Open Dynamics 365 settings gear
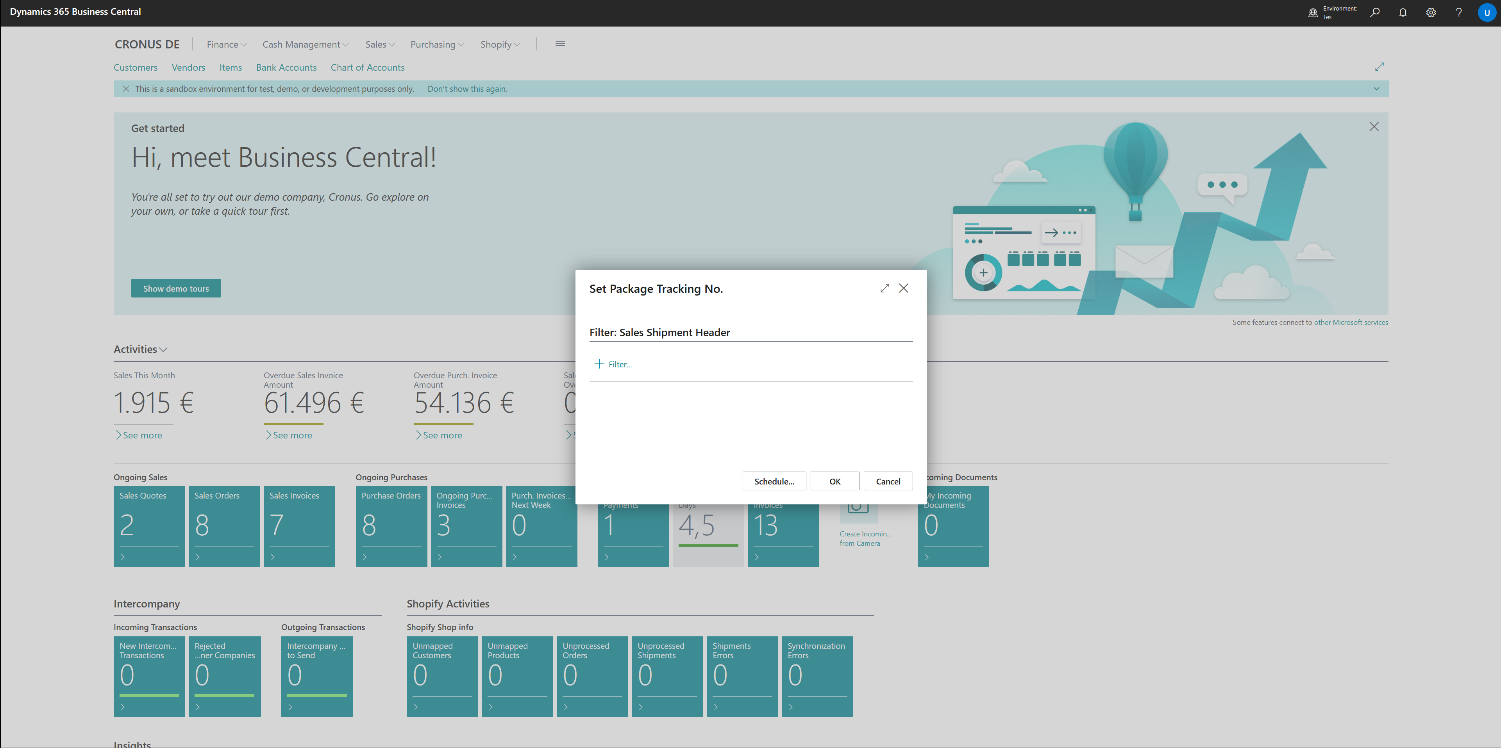This screenshot has width=1501, height=748. click(1431, 12)
